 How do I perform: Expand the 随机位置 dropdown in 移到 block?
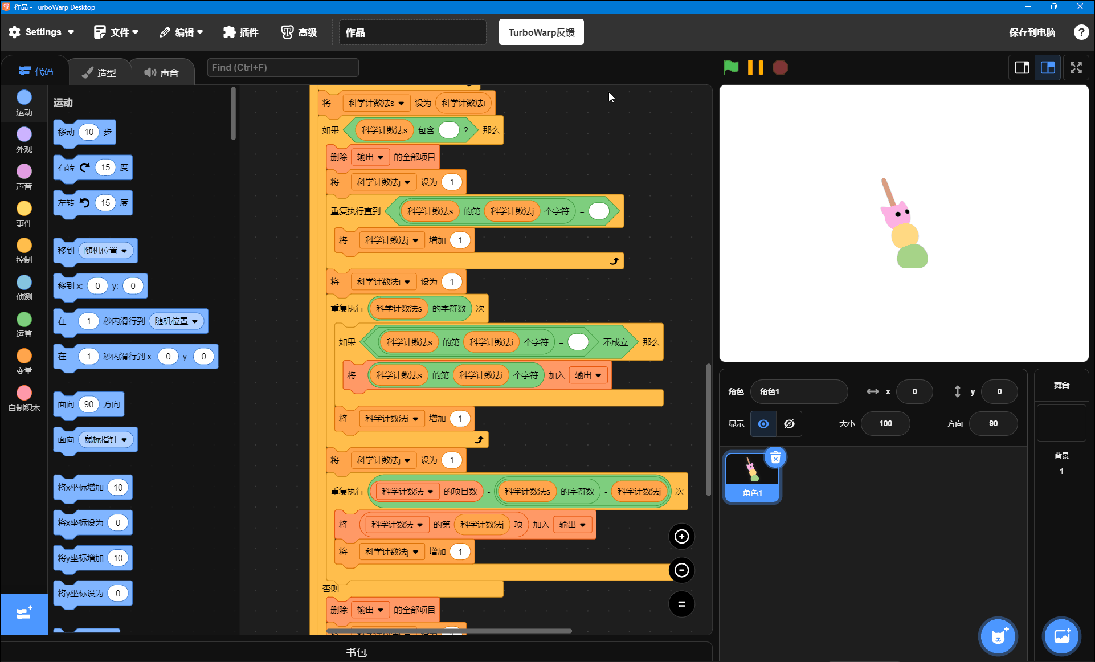click(x=108, y=251)
